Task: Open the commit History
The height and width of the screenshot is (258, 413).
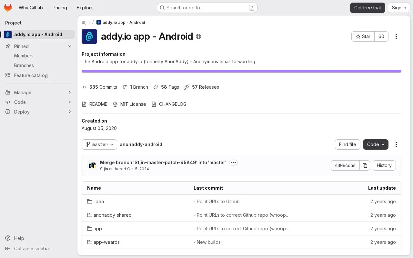Action: click(384, 165)
